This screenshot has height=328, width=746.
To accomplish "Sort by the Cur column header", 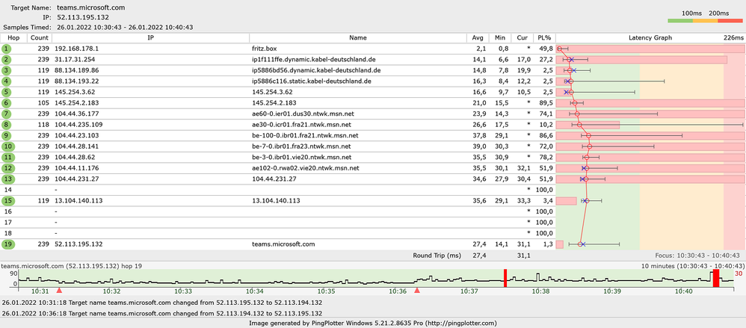I will click(522, 37).
